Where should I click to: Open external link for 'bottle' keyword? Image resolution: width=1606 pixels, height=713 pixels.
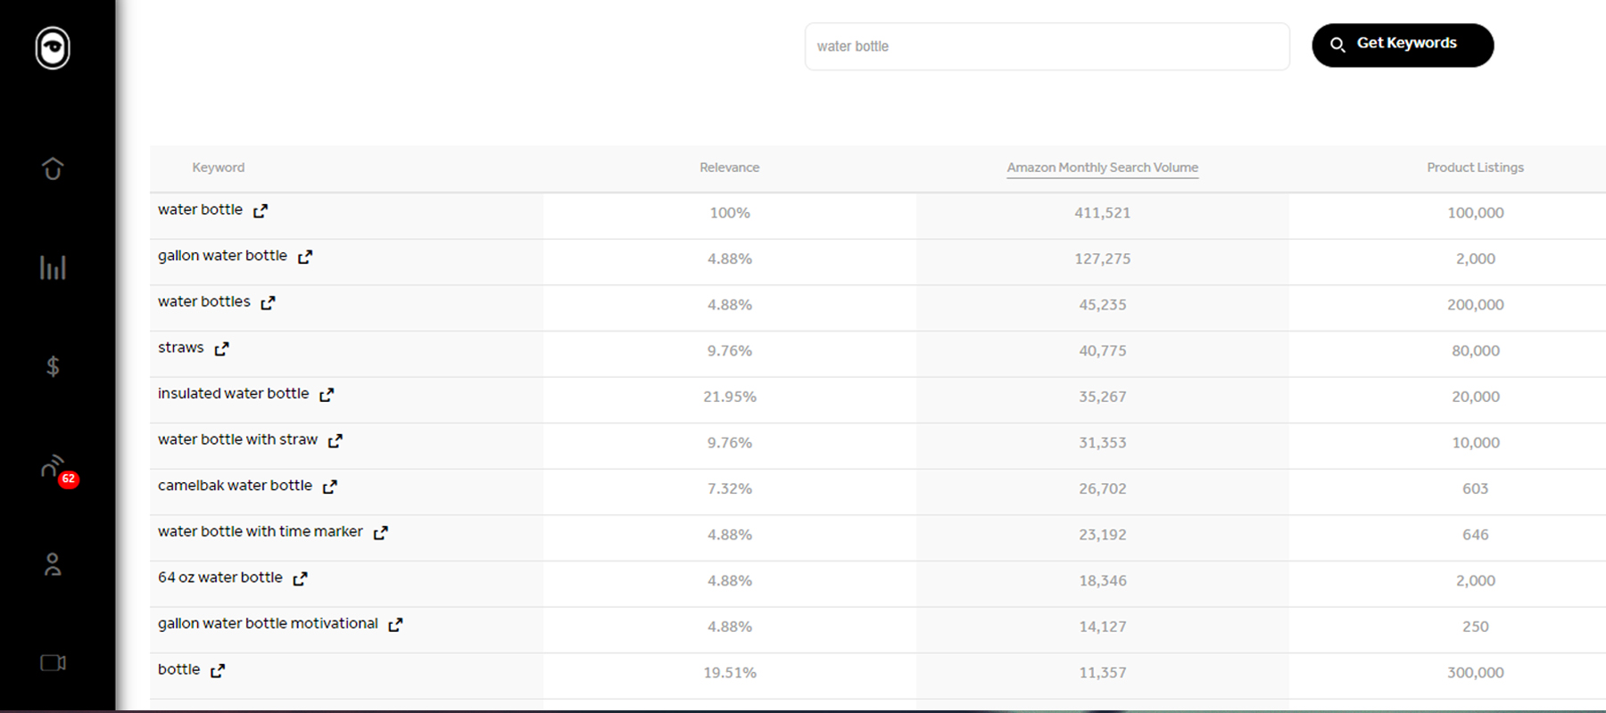(218, 671)
